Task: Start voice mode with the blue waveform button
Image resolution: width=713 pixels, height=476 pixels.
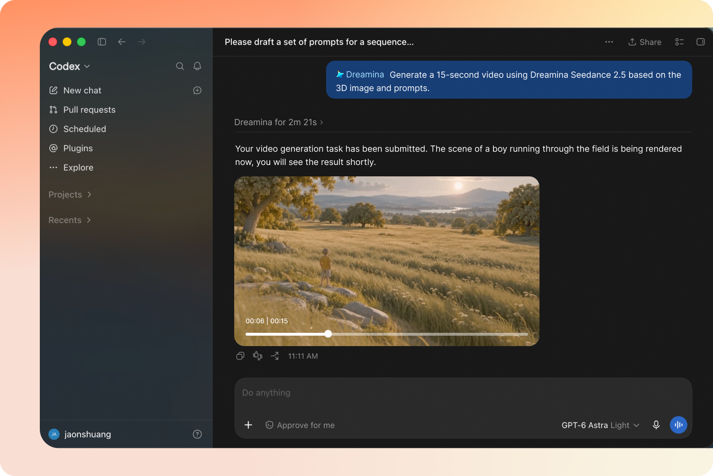Action: (678, 425)
